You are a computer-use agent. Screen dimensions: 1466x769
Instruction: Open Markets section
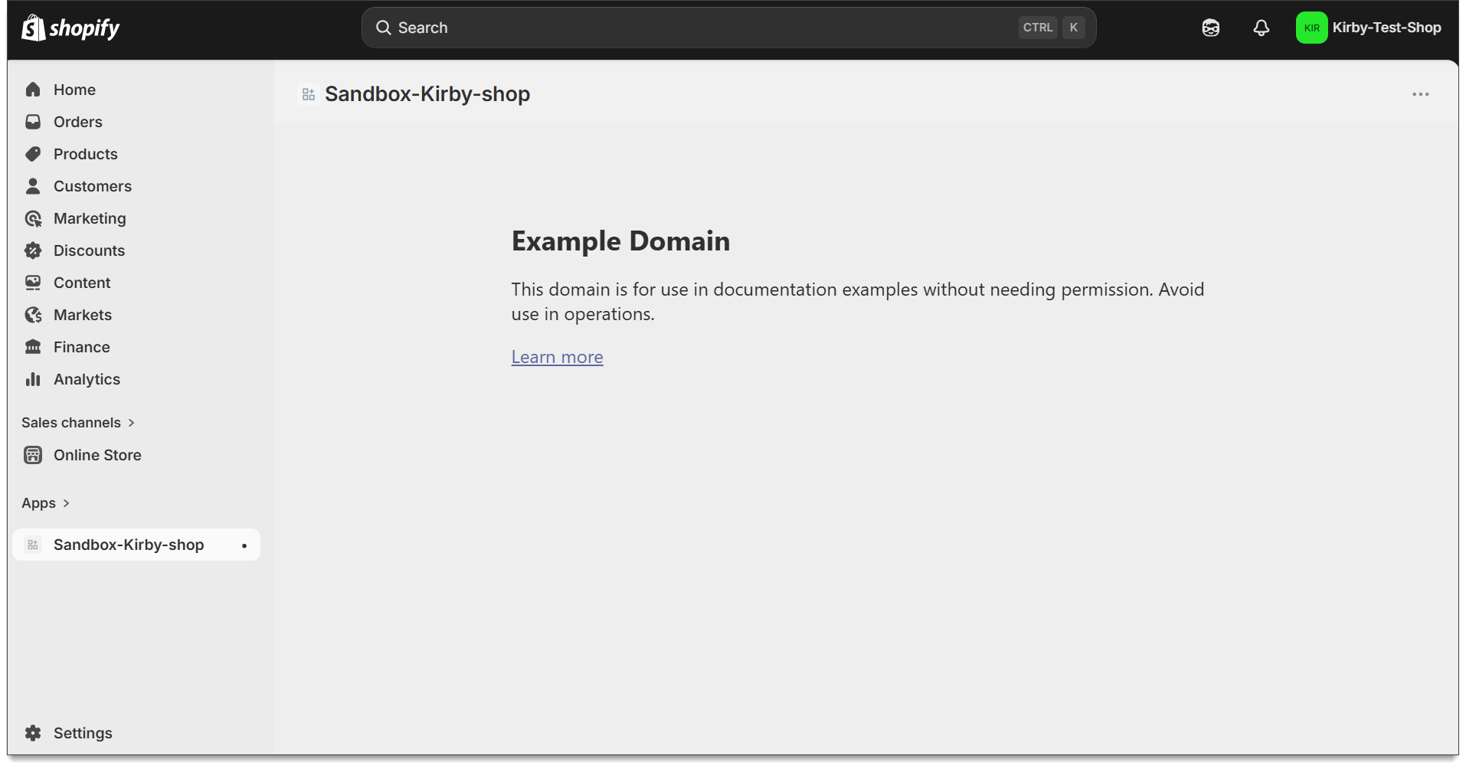click(136, 315)
